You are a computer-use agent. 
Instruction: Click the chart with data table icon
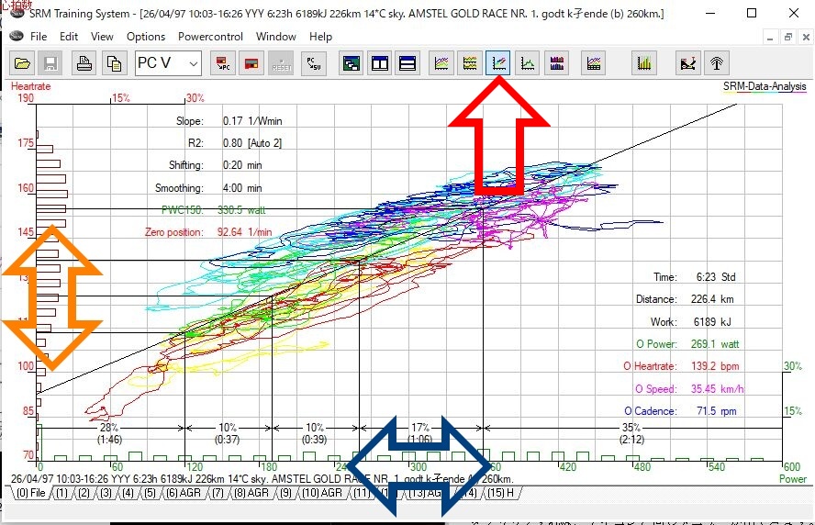point(593,63)
